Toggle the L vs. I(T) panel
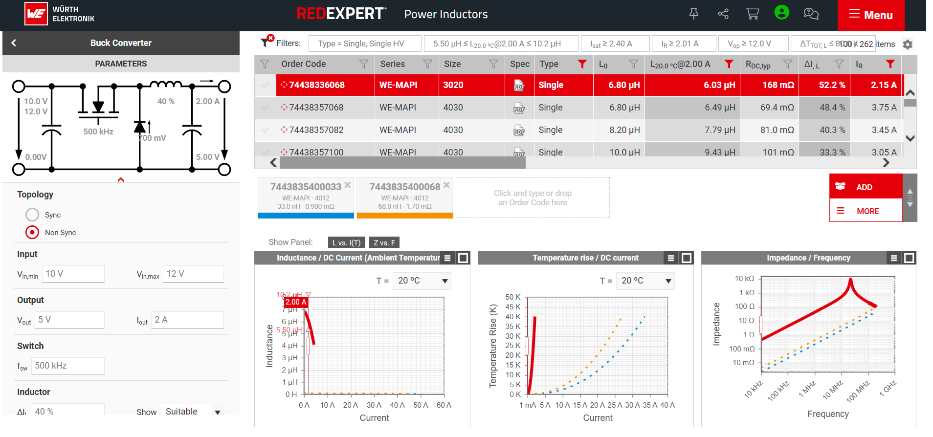The height and width of the screenshot is (437, 933). click(346, 242)
